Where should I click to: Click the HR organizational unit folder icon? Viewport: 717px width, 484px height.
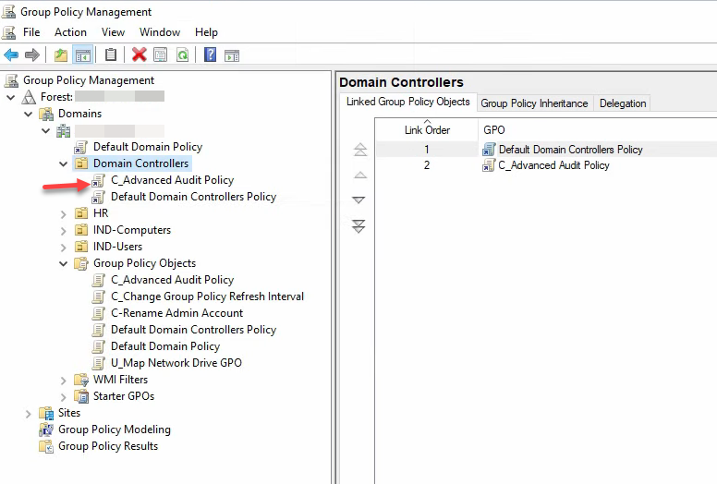pyautogui.click(x=81, y=213)
